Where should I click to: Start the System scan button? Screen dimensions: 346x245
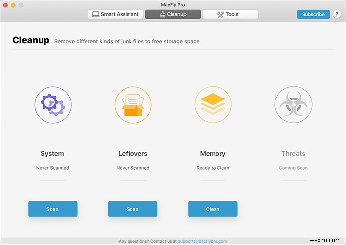pyautogui.click(x=53, y=209)
